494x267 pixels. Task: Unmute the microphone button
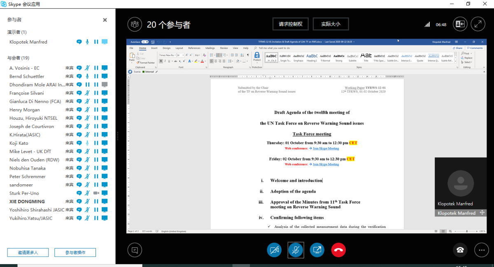coord(296,250)
